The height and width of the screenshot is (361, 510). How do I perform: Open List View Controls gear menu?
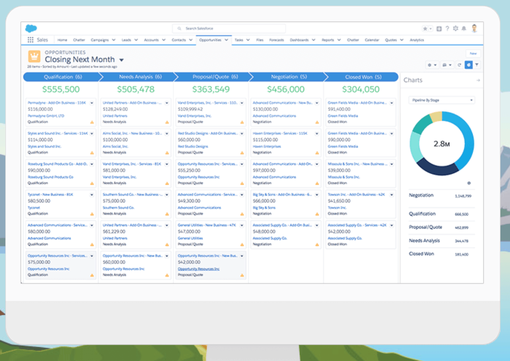[x=432, y=65]
